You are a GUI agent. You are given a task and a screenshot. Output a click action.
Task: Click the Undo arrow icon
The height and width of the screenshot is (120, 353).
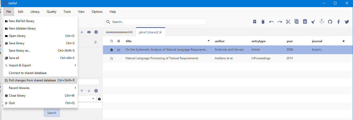tap(271, 22)
